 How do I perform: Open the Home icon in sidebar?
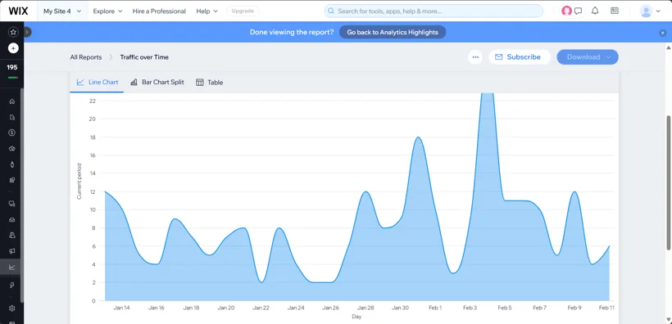[x=12, y=101]
